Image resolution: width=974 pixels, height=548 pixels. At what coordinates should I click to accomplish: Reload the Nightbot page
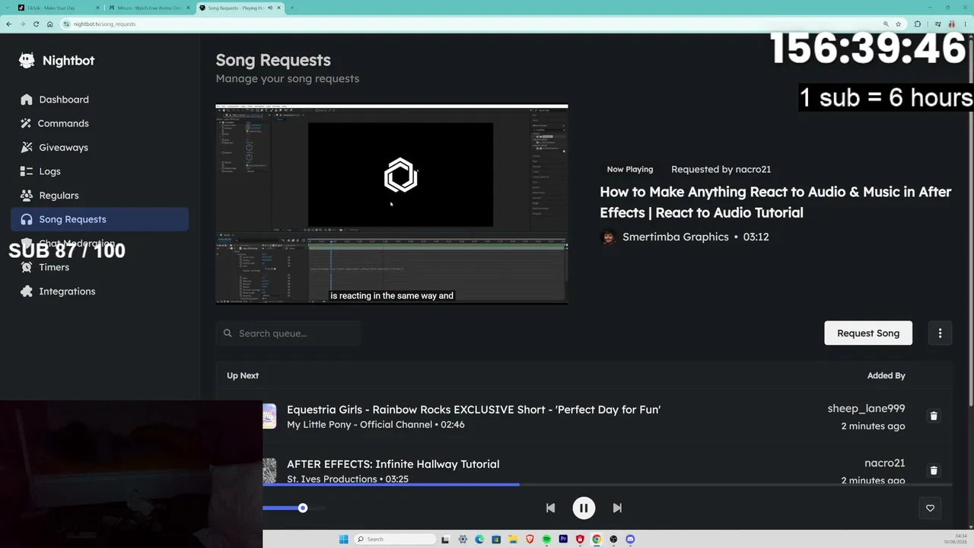[36, 24]
